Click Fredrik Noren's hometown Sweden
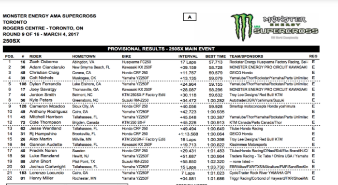This screenshot has height=185, width=338. 78,151
